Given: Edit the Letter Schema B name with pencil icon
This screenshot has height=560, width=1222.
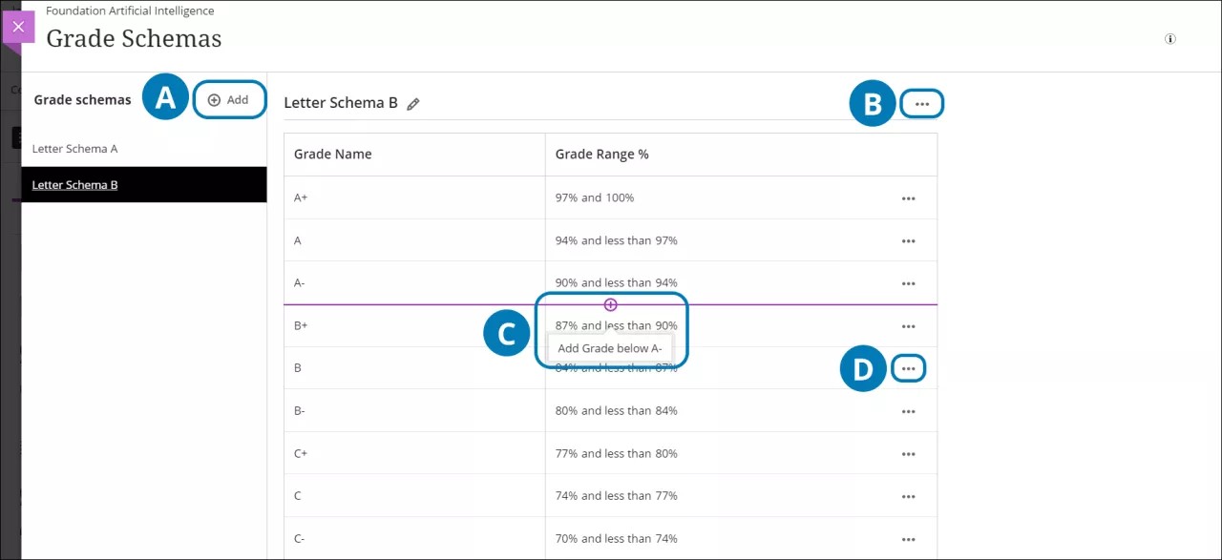Looking at the screenshot, I should tap(413, 104).
